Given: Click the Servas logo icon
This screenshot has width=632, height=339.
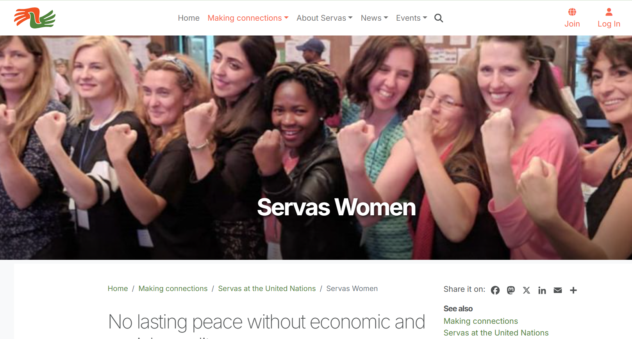Looking at the screenshot, I should [35, 18].
